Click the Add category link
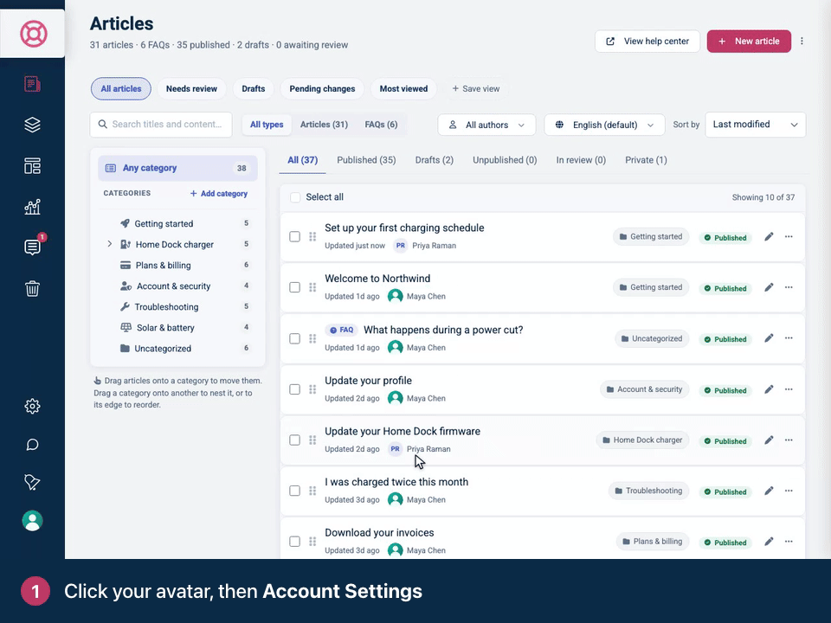The width and height of the screenshot is (831, 623). 219,193
